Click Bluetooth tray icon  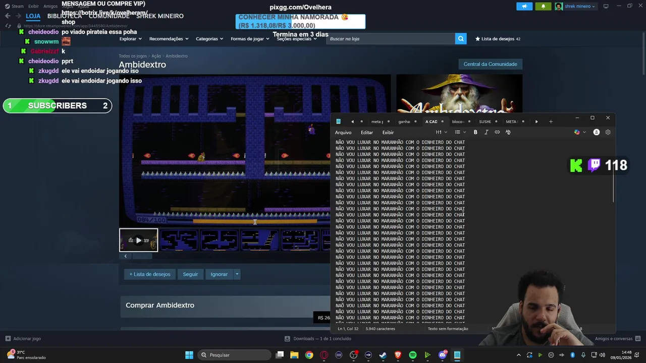pos(573,355)
